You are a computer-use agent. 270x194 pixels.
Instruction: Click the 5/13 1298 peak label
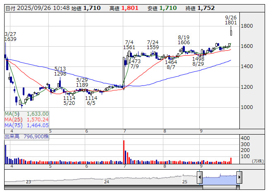[60, 71]
